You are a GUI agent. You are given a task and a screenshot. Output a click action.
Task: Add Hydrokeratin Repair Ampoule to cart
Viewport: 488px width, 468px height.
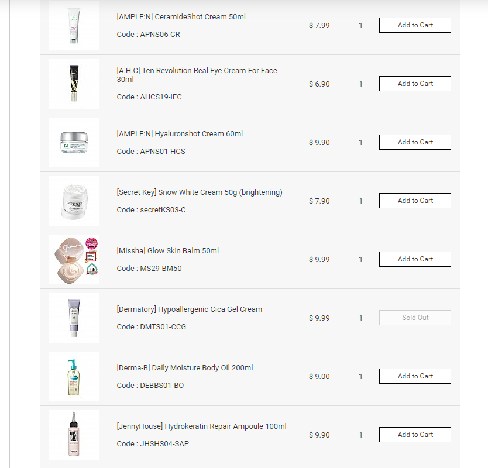coord(415,435)
